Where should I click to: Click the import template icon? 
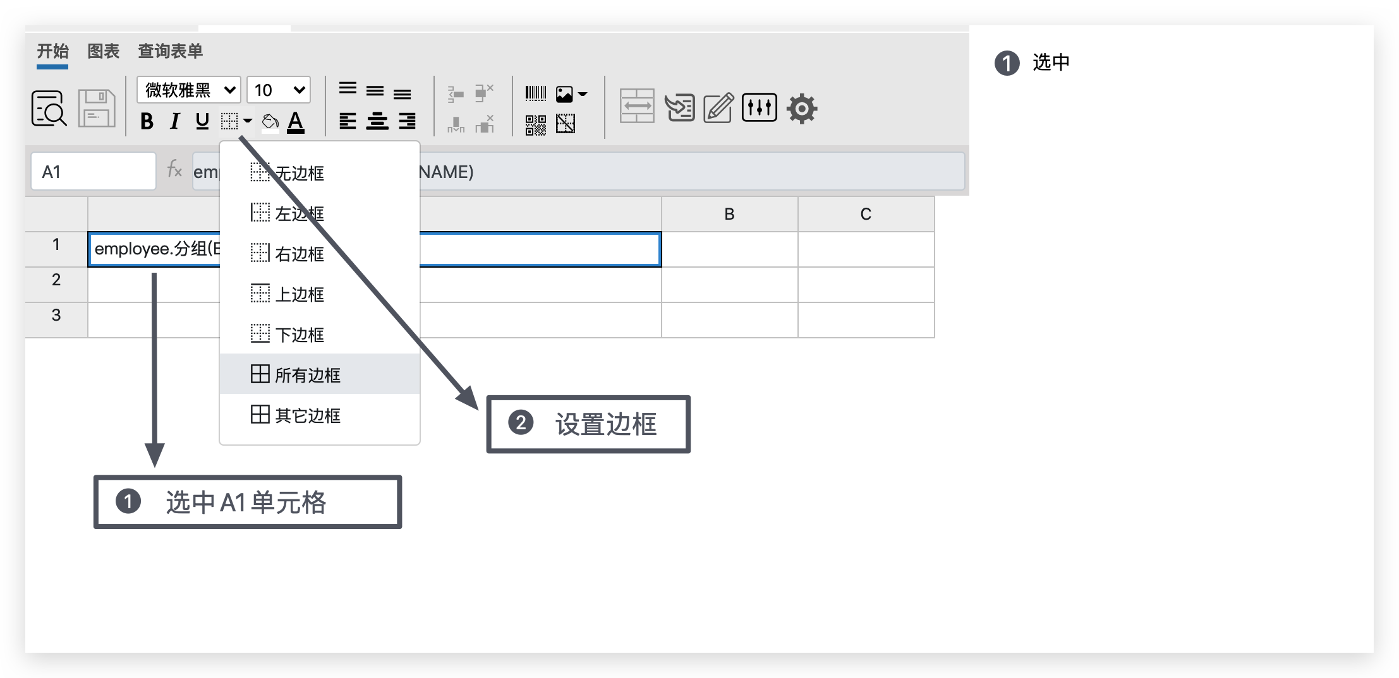tap(680, 107)
